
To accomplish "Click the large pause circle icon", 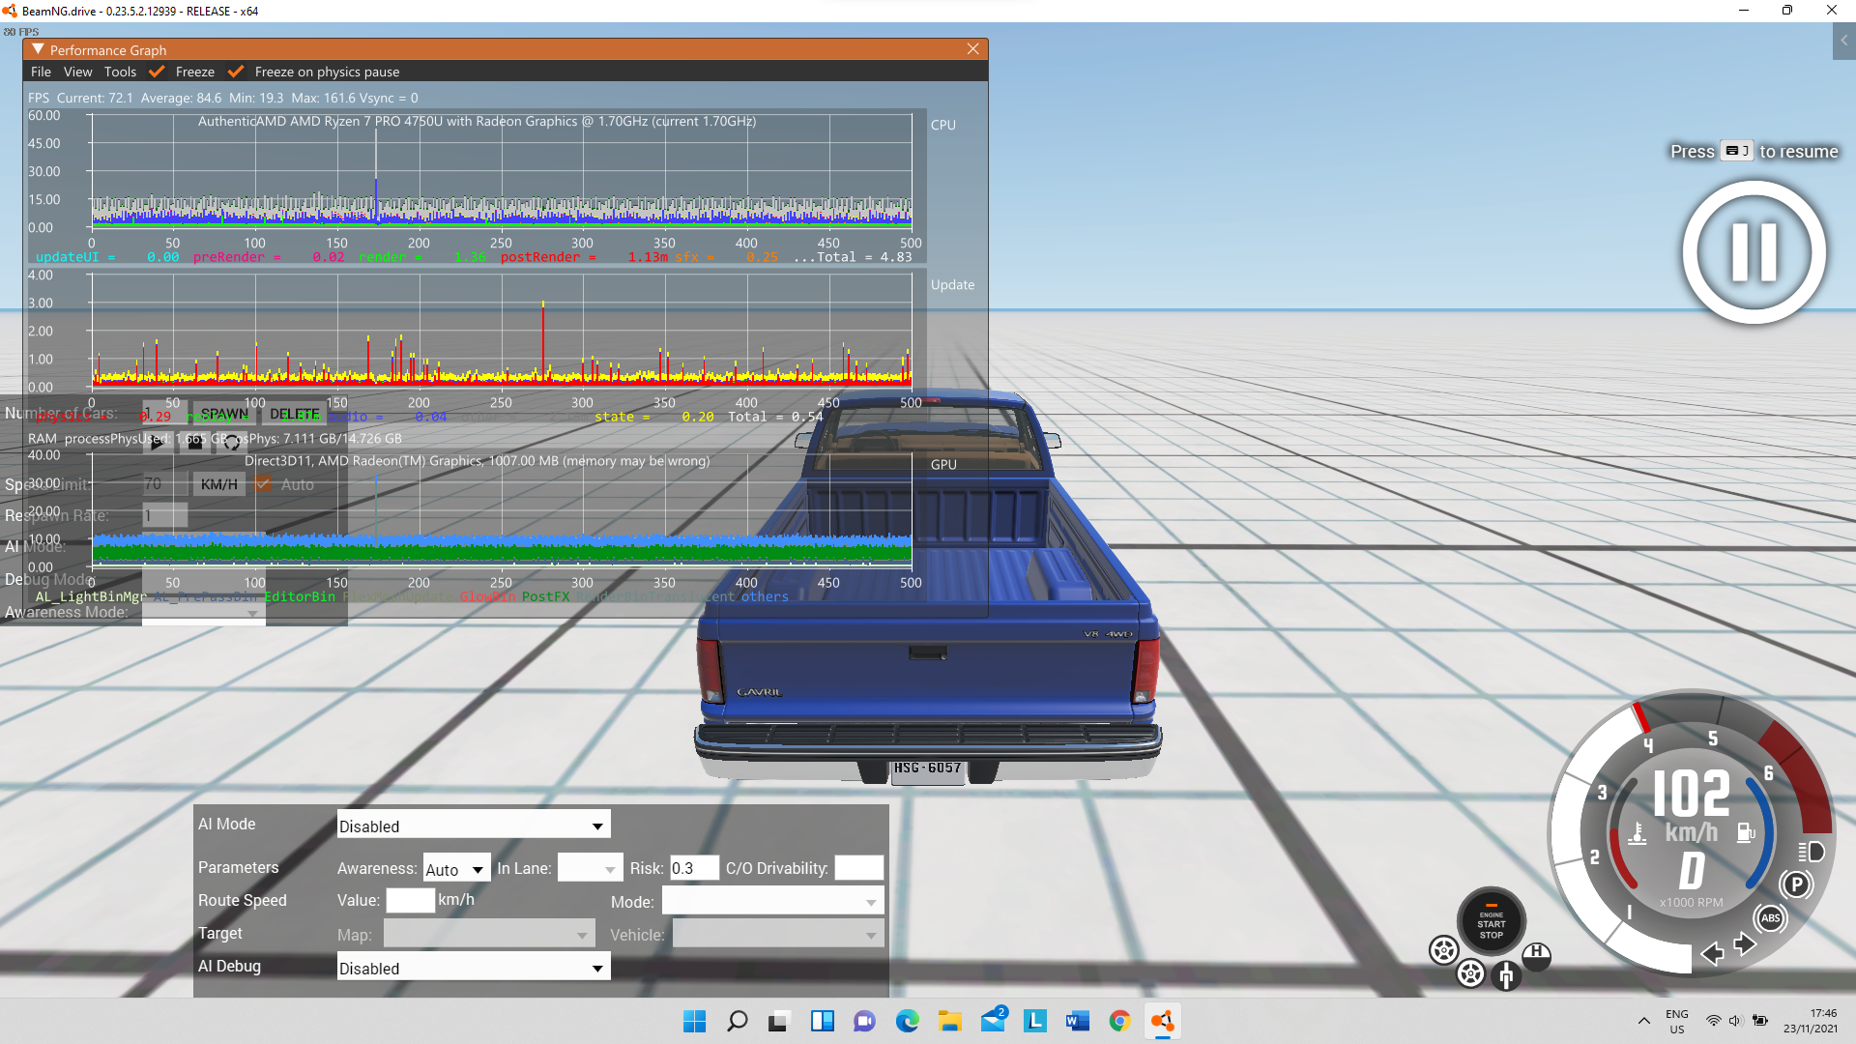I will point(1754,252).
